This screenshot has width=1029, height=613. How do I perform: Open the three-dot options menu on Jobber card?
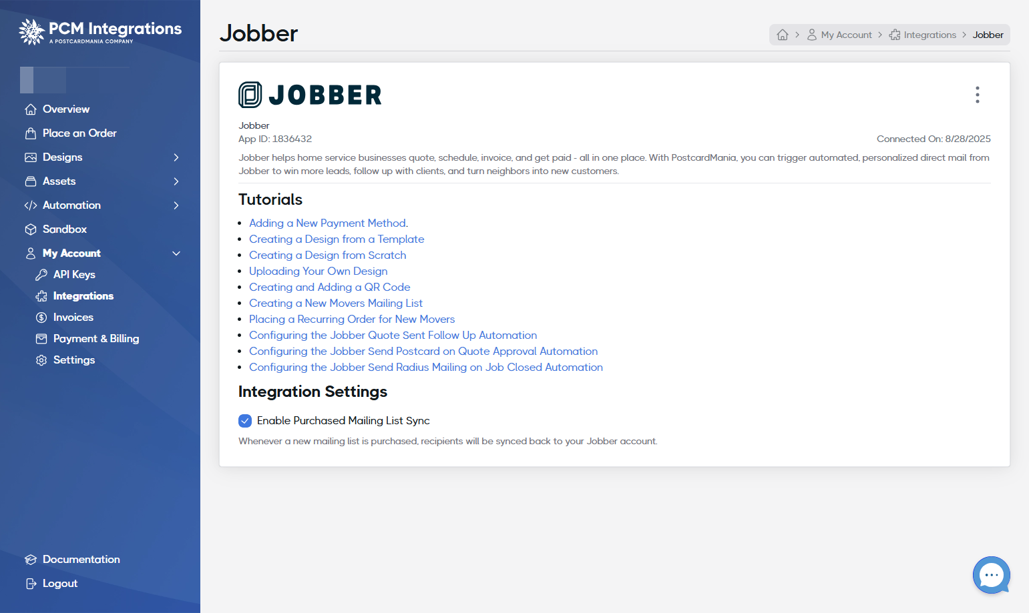(x=978, y=95)
